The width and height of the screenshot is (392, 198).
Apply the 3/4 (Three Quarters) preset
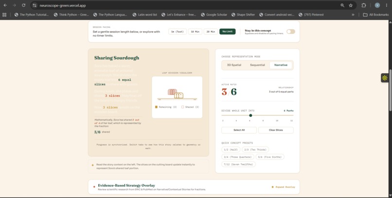point(238,157)
